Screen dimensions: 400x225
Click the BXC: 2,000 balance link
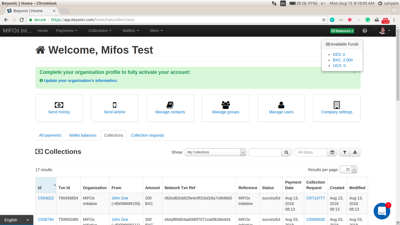pyautogui.click(x=343, y=60)
